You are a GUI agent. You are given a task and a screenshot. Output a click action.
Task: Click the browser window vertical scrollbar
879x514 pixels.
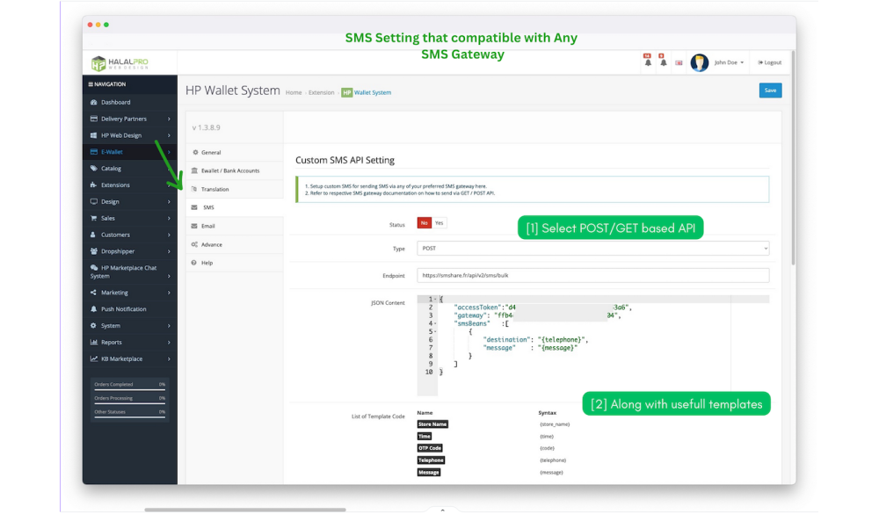point(792,176)
